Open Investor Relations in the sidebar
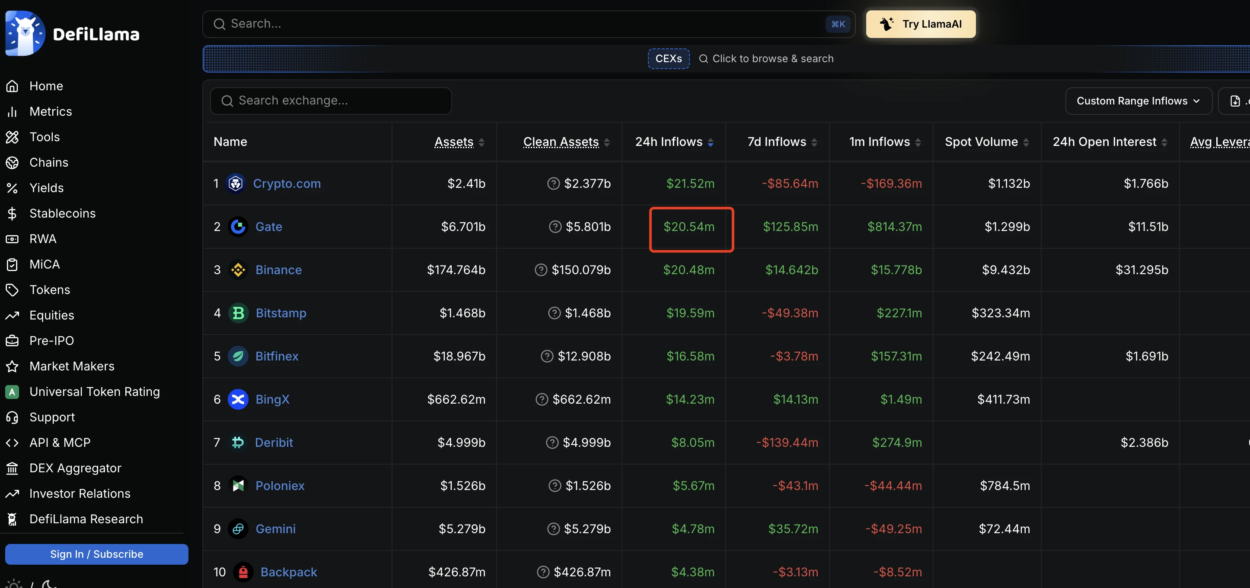This screenshot has height=588, width=1250. point(80,494)
